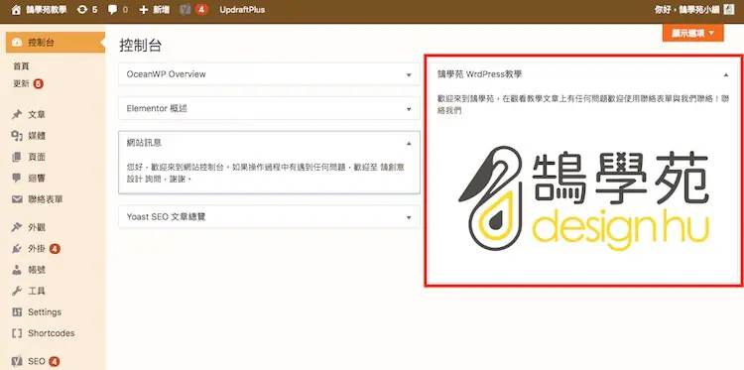The height and width of the screenshot is (370, 744).
Task: Click the Yoast SEO 文章總覽 widget title
Action: [x=166, y=217]
